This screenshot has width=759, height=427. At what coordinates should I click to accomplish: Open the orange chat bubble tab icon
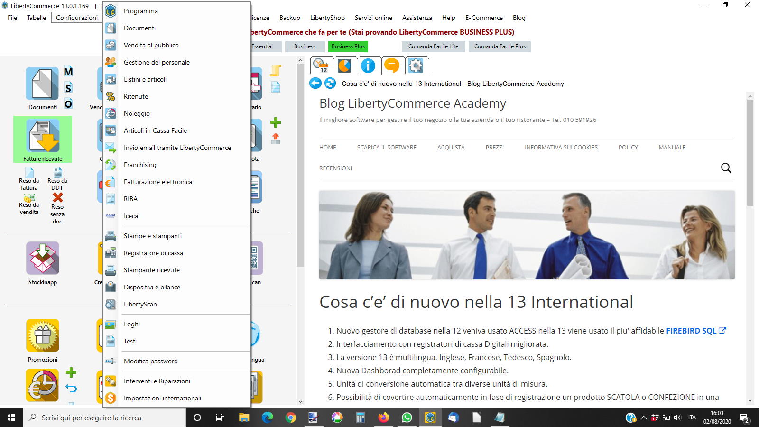click(392, 65)
